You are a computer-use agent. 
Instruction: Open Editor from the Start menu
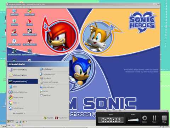pos(23,87)
